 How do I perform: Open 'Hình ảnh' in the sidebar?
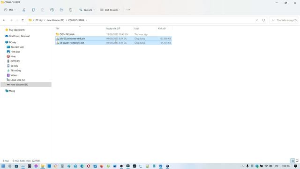[x=15, y=52]
